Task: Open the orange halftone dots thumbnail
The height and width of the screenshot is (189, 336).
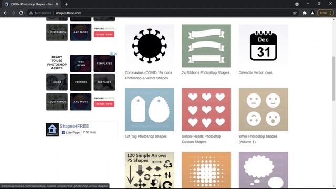Action: click(x=206, y=170)
